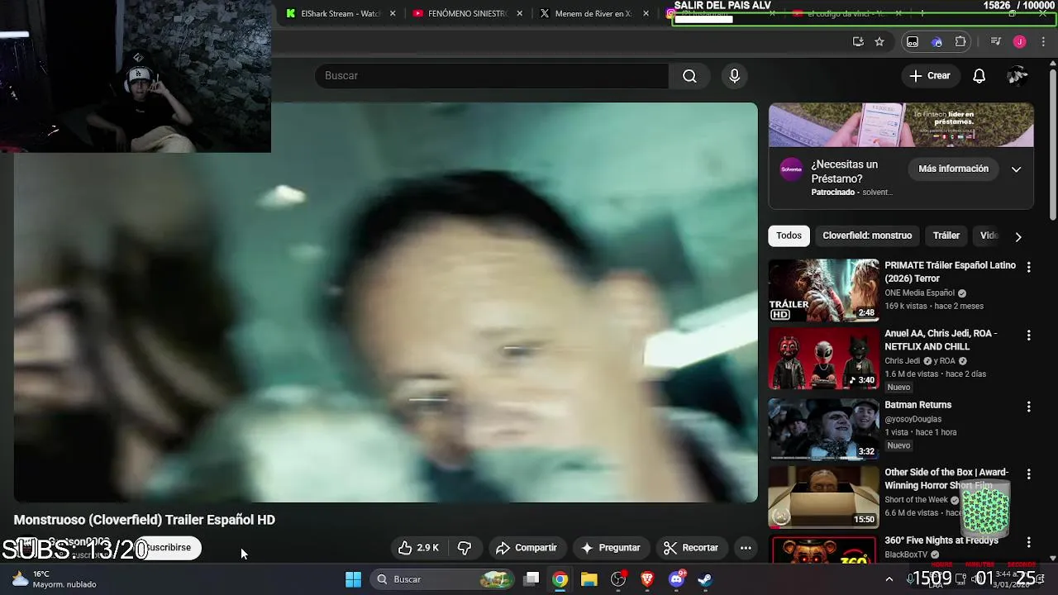Click the Monstruoso (Cloverfield) Trailer title
This screenshot has height=595, width=1058.
145,520
